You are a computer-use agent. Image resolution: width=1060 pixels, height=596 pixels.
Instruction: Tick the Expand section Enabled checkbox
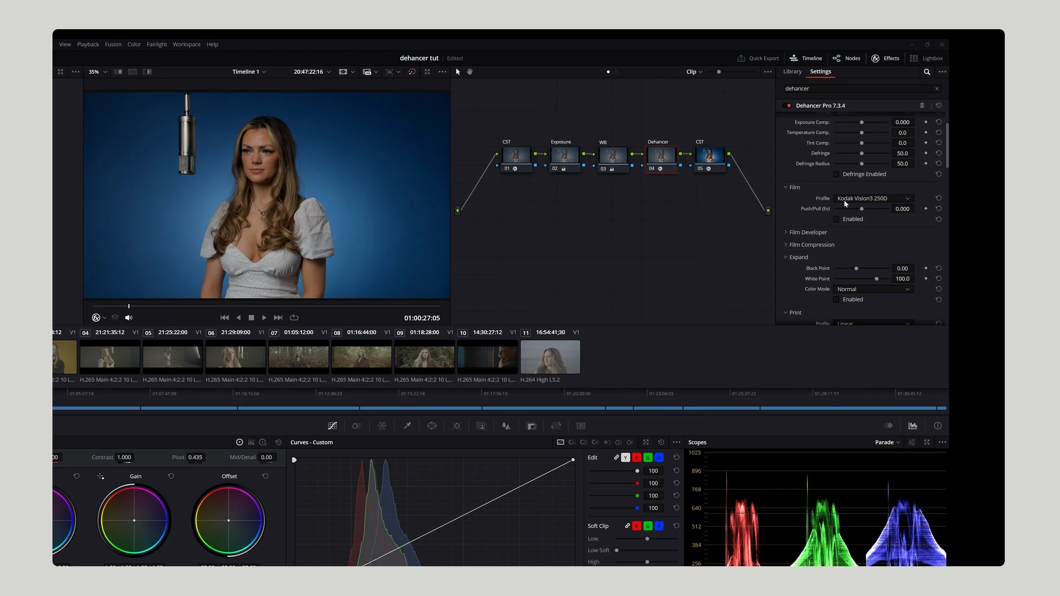click(836, 299)
